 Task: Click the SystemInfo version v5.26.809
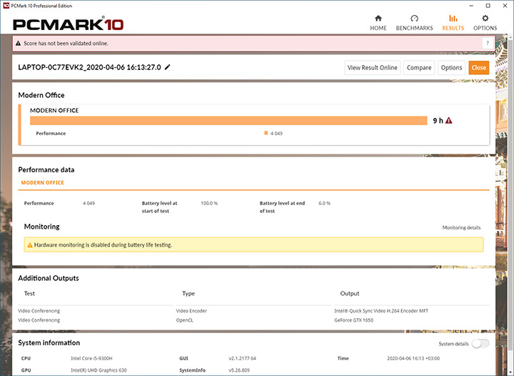(x=239, y=370)
